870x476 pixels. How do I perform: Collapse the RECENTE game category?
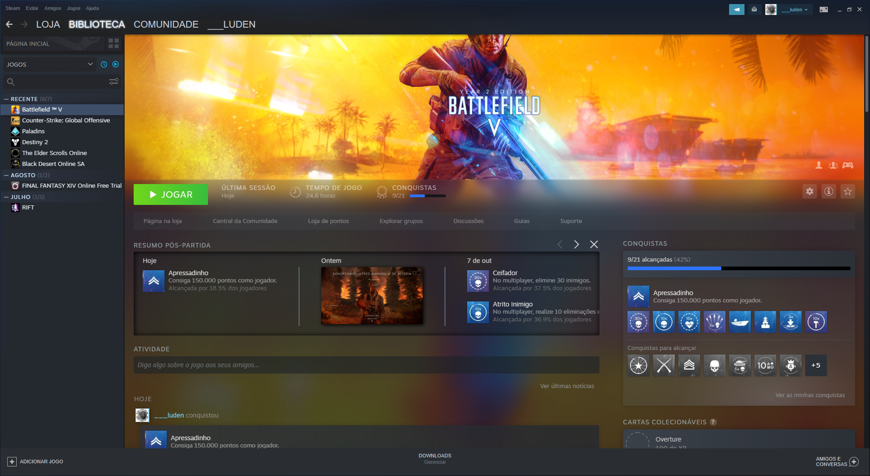6,99
